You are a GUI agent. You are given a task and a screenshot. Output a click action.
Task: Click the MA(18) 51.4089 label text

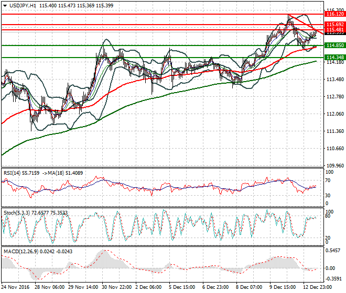(x=66, y=173)
